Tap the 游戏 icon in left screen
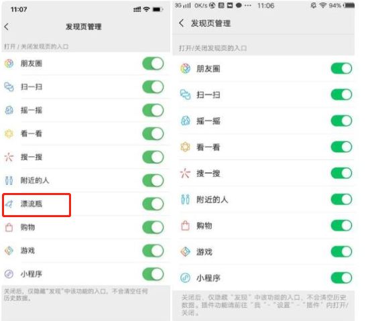The width and height of the screenshot is (366, 321). point(9,251)
